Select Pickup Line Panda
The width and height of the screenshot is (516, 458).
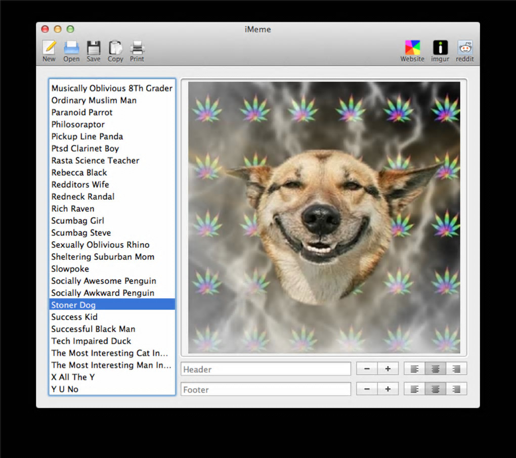[112, 136]
